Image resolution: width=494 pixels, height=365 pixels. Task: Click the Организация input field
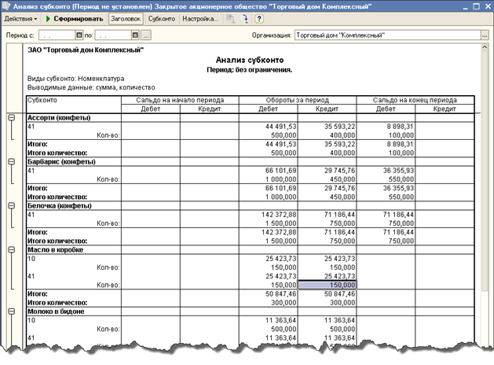pyautogui.click(x=387, y=35)
